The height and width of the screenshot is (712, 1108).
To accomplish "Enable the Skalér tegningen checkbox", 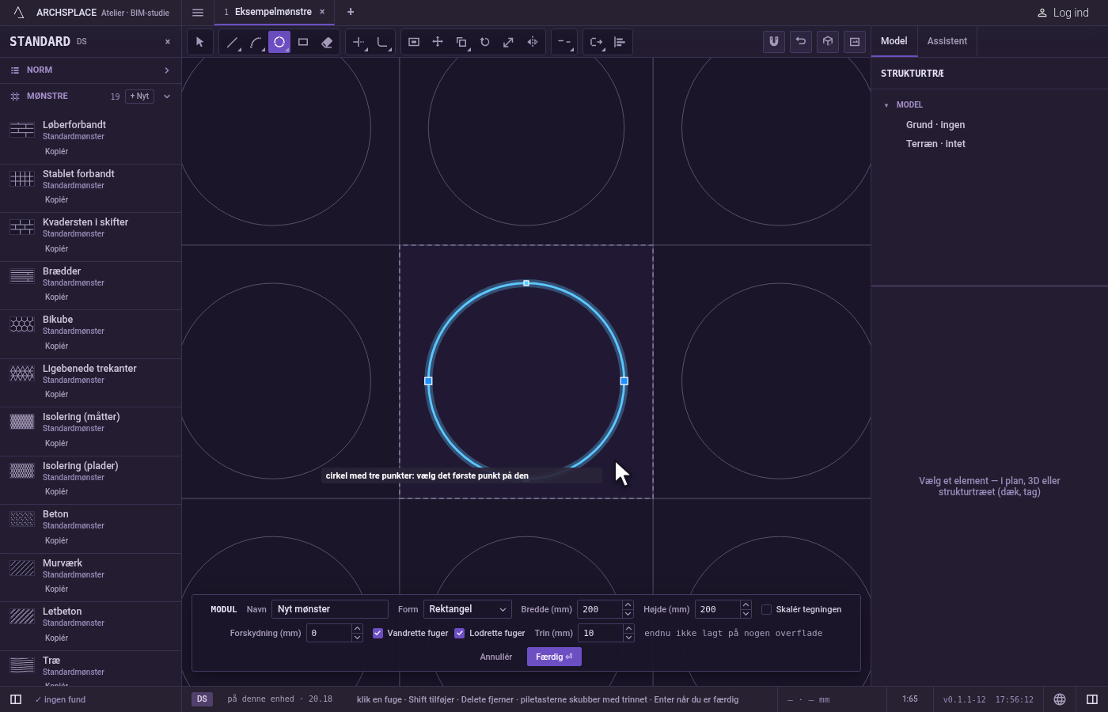I will coord(766,609).
